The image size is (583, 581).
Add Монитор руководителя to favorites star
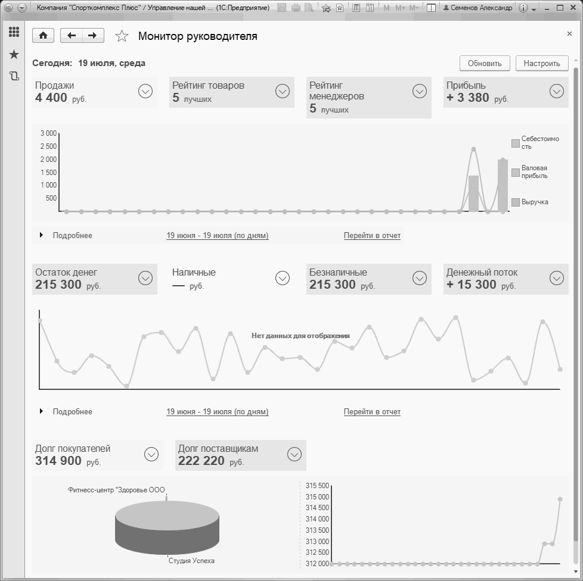click(x=122, y=36)
